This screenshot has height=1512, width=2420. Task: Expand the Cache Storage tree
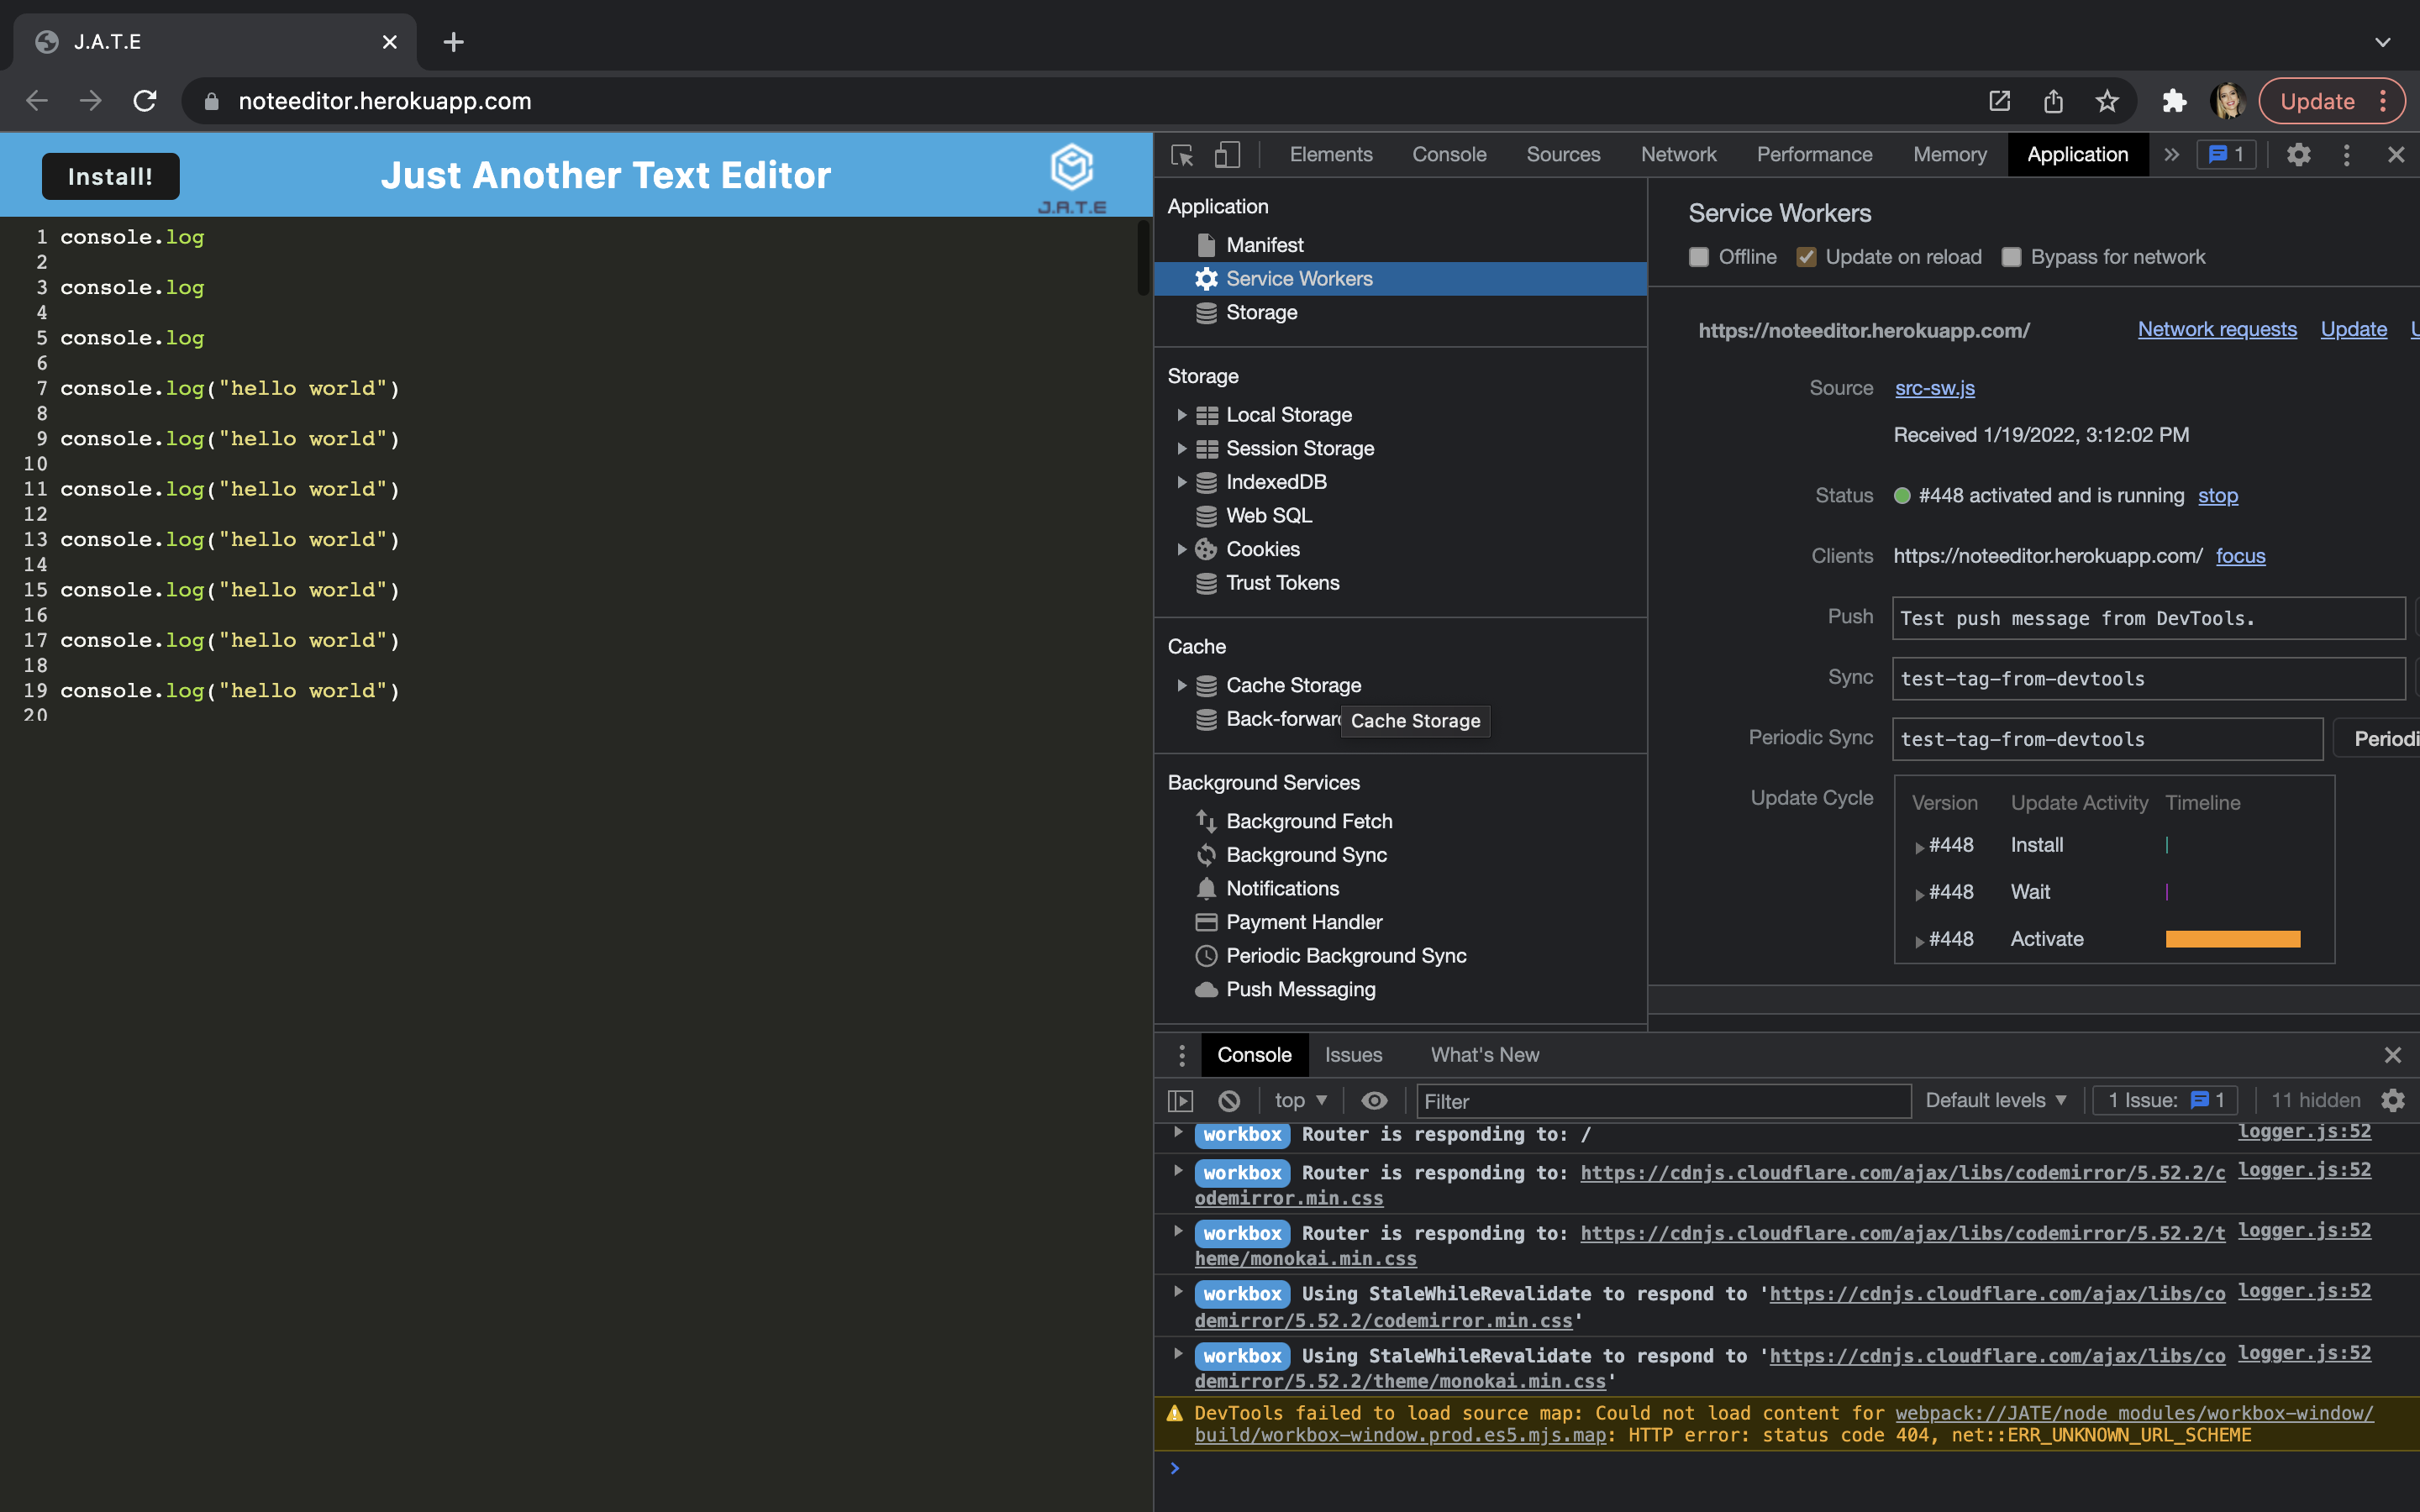(x=1181, y=685)
